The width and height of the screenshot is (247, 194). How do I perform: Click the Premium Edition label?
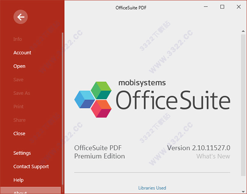(100, 156)
